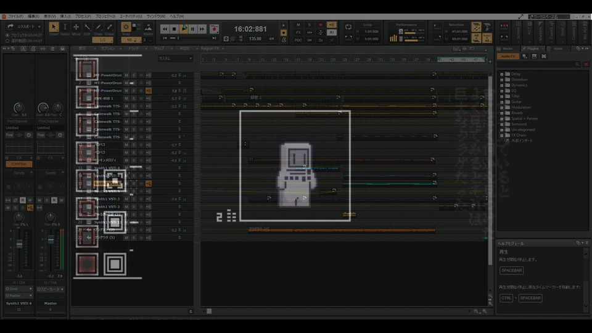Image resolution: width=592 pixels, height=333 pixels.
Task: Switch to the Erase tool
Action: coord(110,27)
